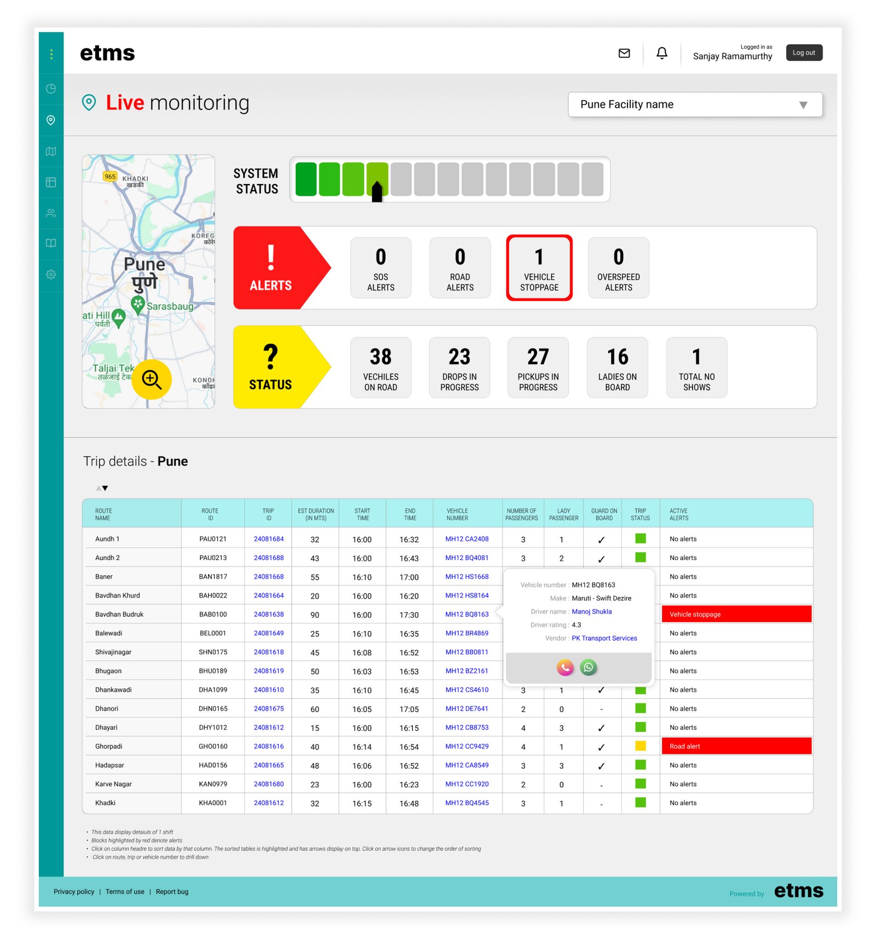Sort table by Start Time column header
Image resolution: width=876 pixels, height=938 pixels.
pyautogui.click(x=362, y=514)
